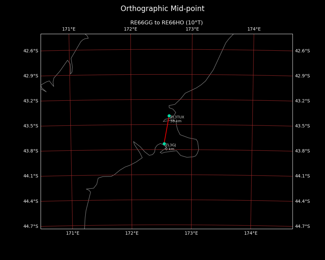Click the 38 km distance label
Screen dimensions: 325x260
click(176, 121)
